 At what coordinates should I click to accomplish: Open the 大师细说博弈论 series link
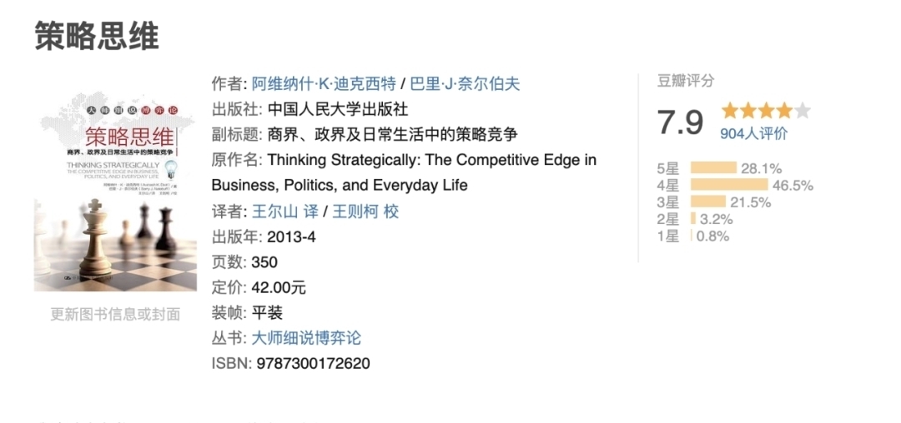tap(306, 338)
